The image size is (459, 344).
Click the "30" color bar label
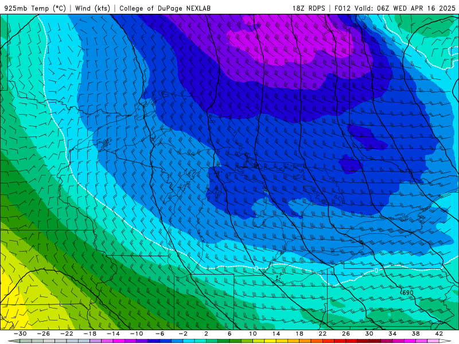pos(369,334)
